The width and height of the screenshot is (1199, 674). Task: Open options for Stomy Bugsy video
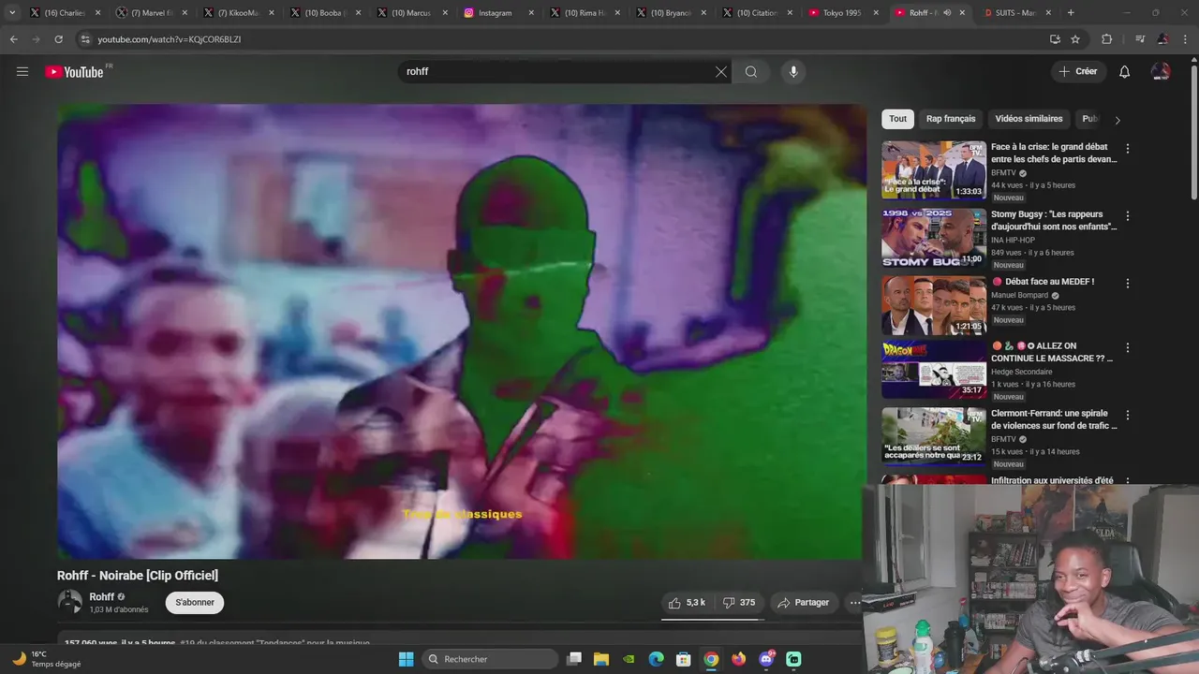click(x=1128, y=216)
